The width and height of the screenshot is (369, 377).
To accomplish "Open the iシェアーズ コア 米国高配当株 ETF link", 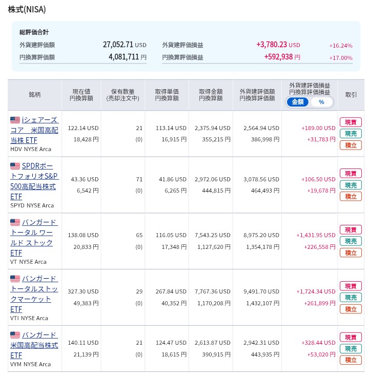I will click(34, 130).
